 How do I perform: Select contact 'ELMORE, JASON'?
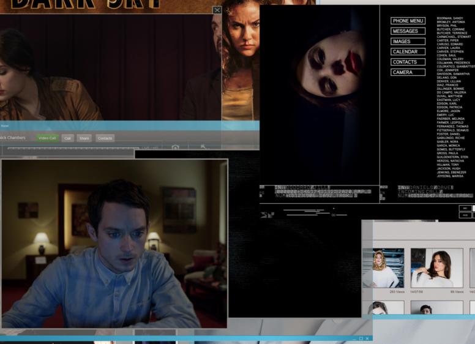(x=449, y=111)
